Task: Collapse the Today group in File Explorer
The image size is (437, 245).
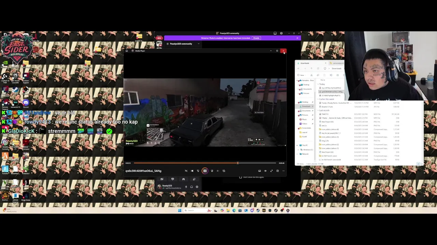Action: point(318,84)
